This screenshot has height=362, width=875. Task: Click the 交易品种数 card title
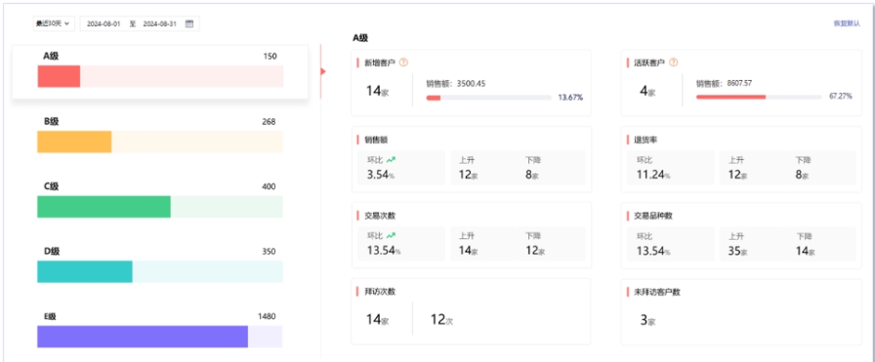tap(653, 216)
